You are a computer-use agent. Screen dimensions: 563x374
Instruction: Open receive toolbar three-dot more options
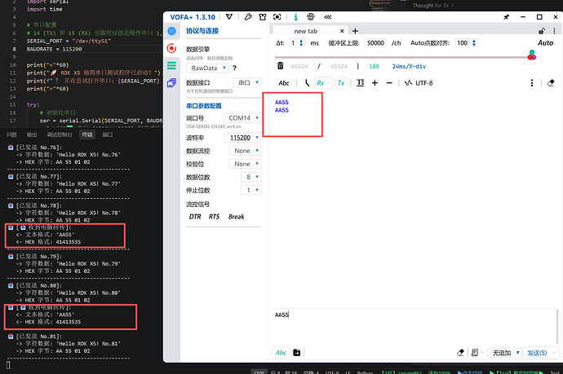click(532, 83)
